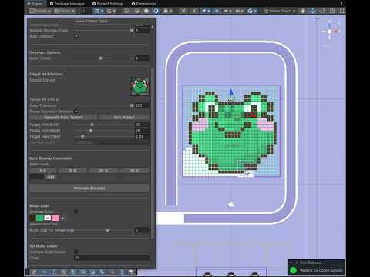Click the Set Bullet Count heading
This screenshot has height=277, width=370.
click(x=43, y=246)
